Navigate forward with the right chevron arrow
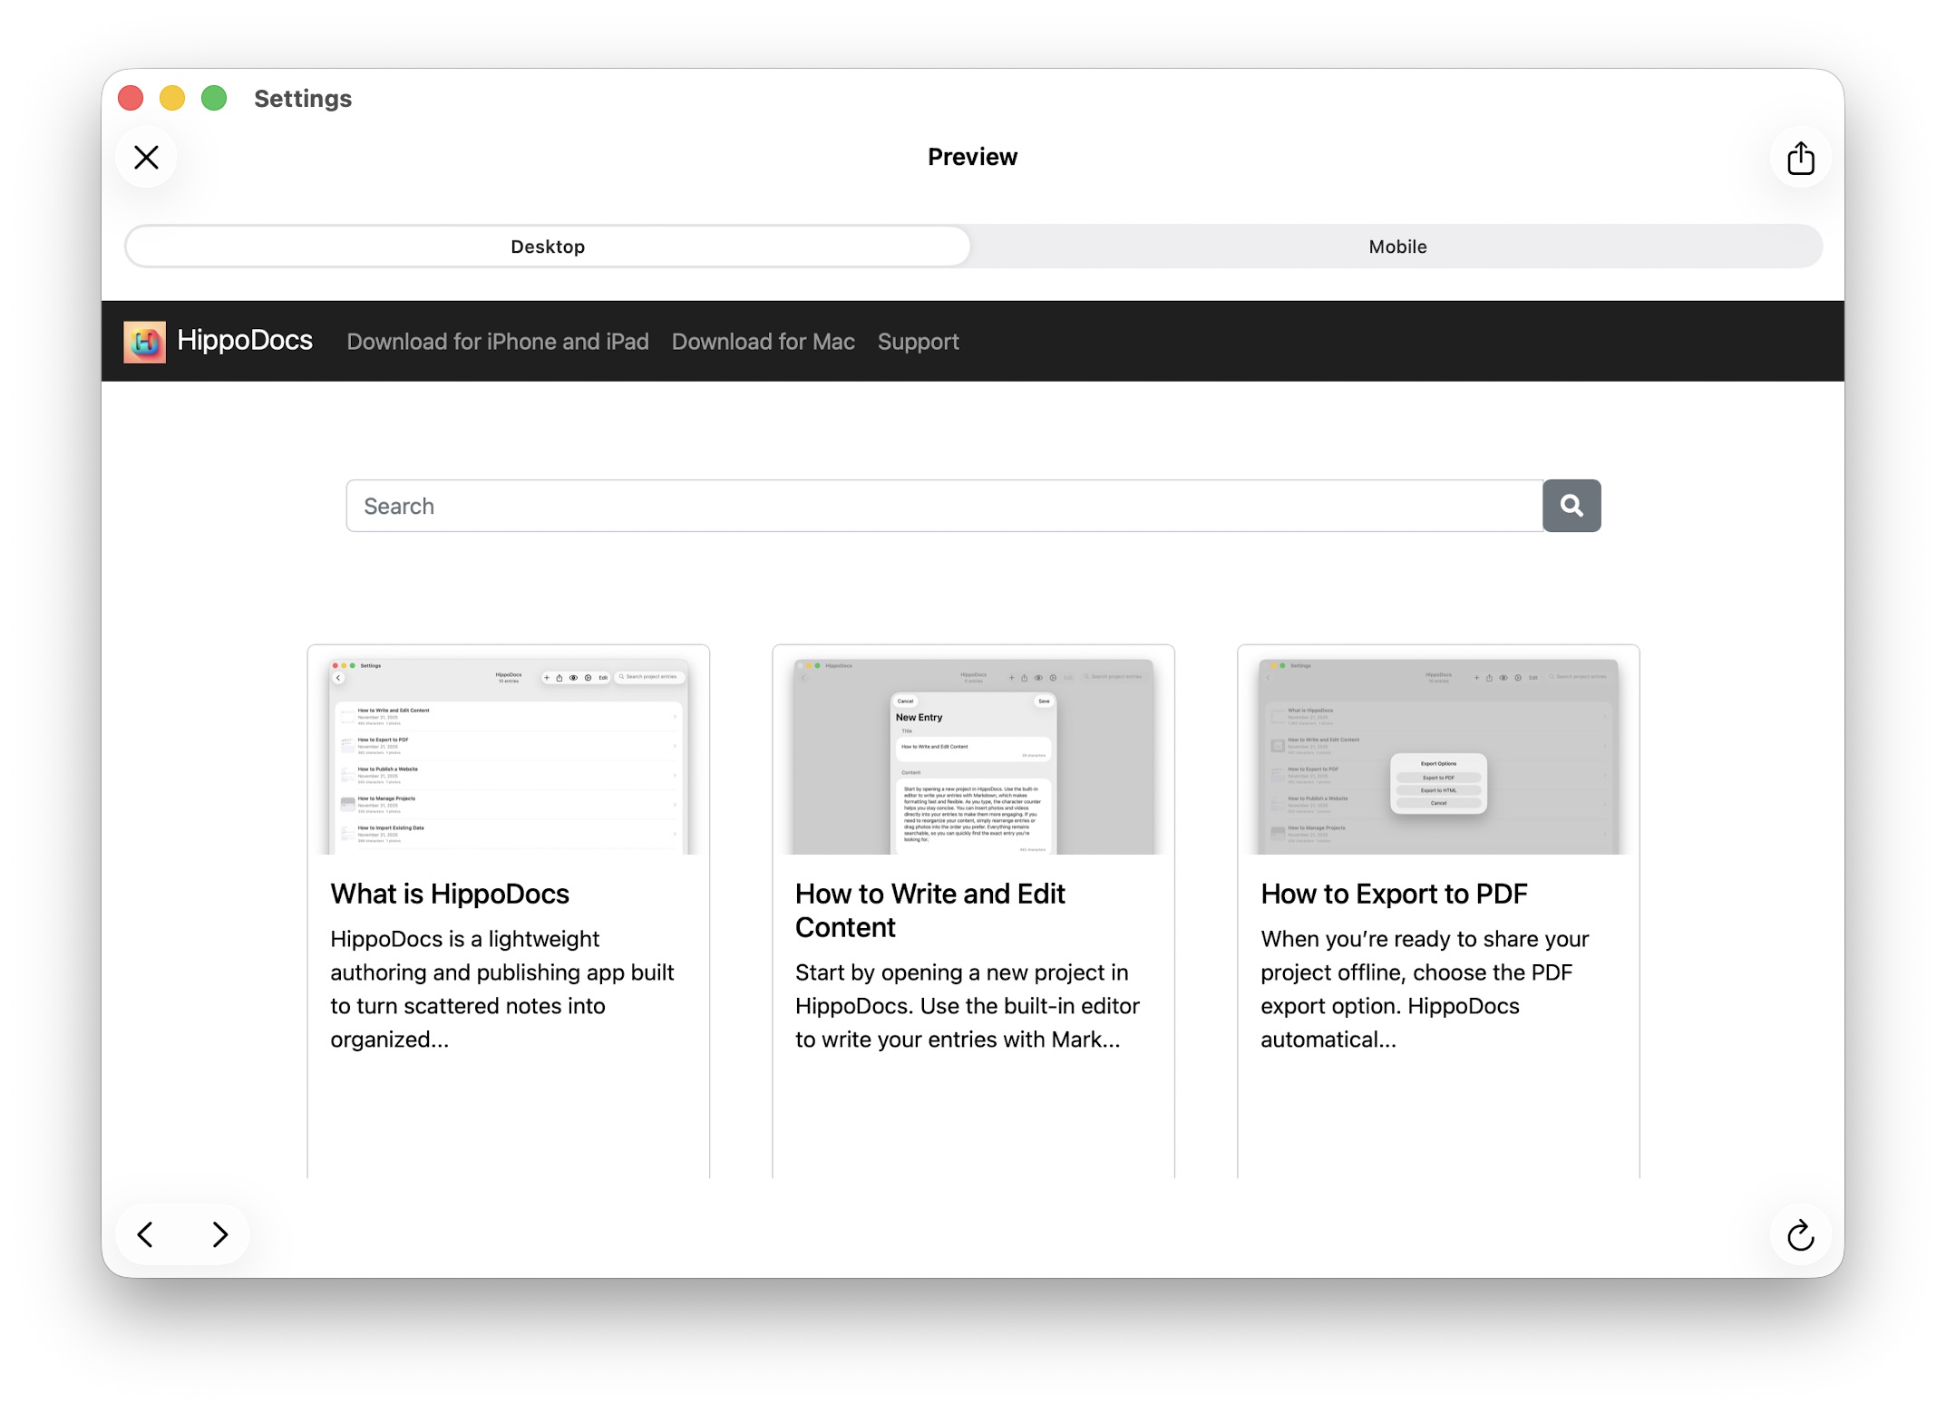Screen dimensions: 1946x1412 (x=219, y=1234)
